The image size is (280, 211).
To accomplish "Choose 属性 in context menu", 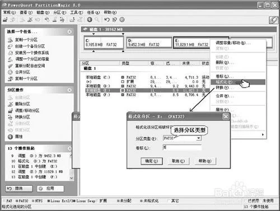I will pos(238,110).
